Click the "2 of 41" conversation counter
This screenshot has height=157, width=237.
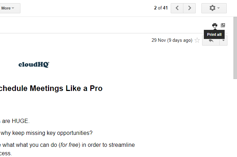click(x=161, y=8)
